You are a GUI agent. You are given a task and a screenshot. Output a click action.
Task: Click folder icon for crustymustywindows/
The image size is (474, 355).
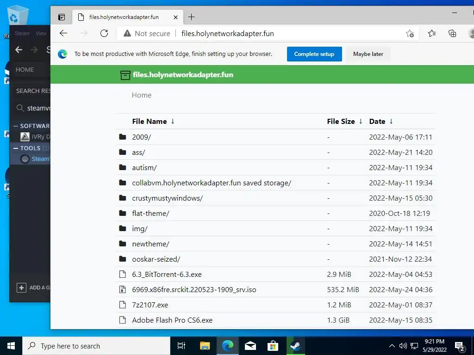click(x=122, y=198)
